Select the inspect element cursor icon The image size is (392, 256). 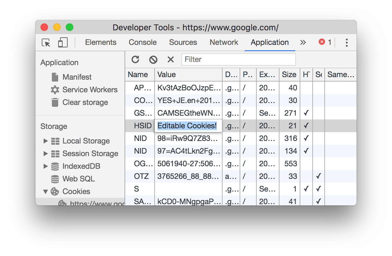[46, 42]
